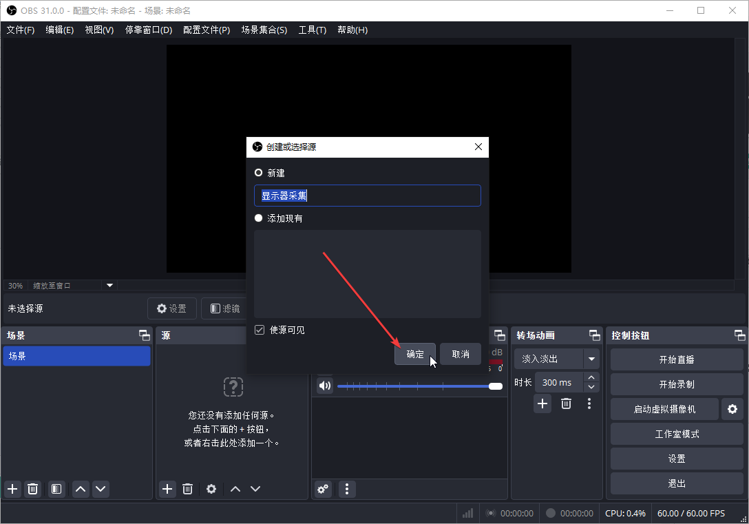Click the 开始录制 button
Viewport: 749px width, 524px height.
[676, 384]
